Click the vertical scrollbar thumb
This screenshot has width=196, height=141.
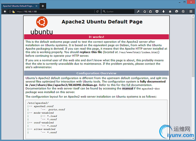pos(193,47)
